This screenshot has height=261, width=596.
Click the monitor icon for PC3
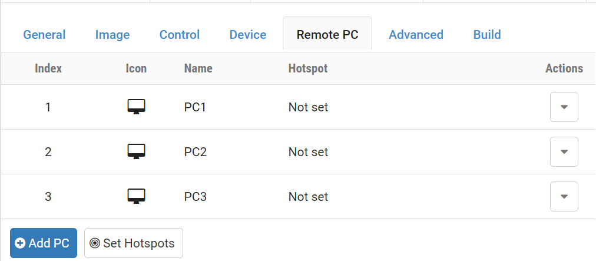tap(136, 196)
